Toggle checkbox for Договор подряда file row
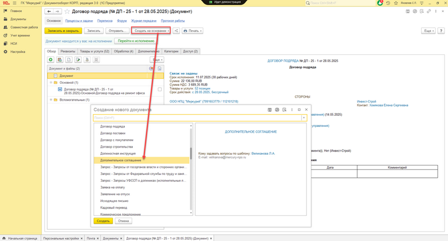Screen dimensions: 448x241 (160, 89)
